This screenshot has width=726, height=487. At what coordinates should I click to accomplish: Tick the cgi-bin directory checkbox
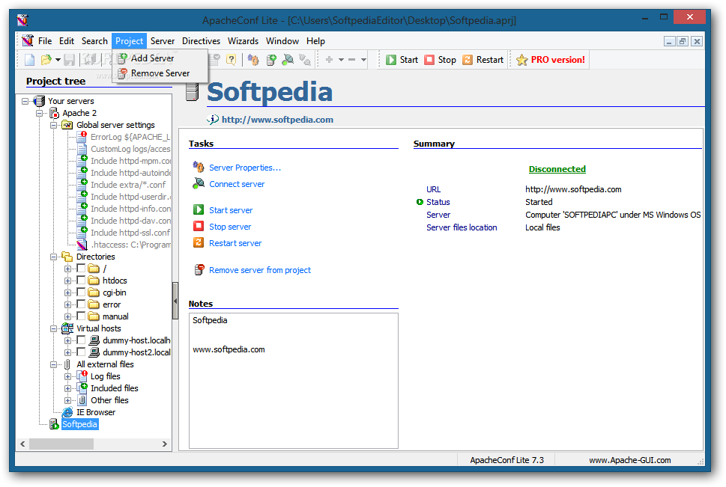pyautogui.click(x=81, y=292)
